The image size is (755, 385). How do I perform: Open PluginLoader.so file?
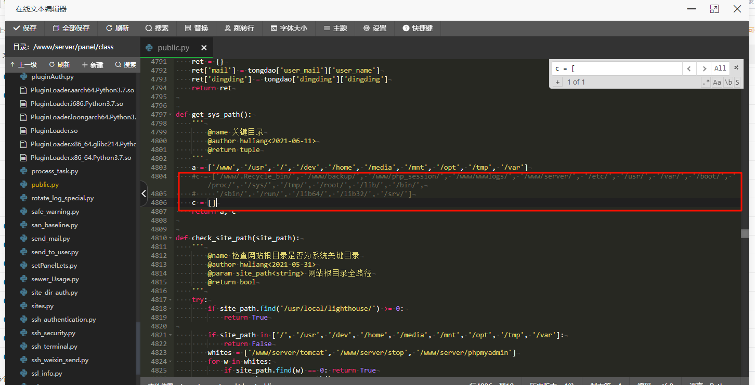[54, 131]
